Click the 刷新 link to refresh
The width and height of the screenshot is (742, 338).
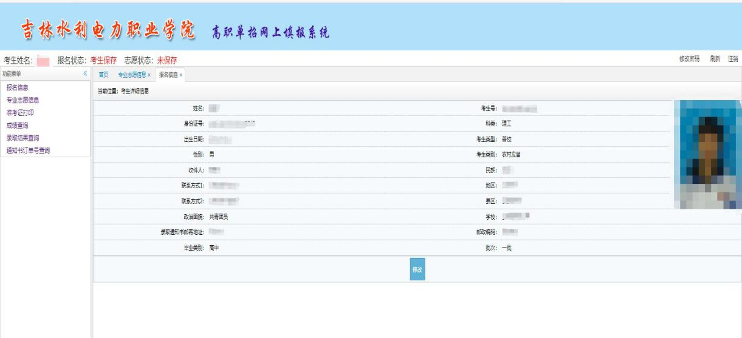coord(715,59)
